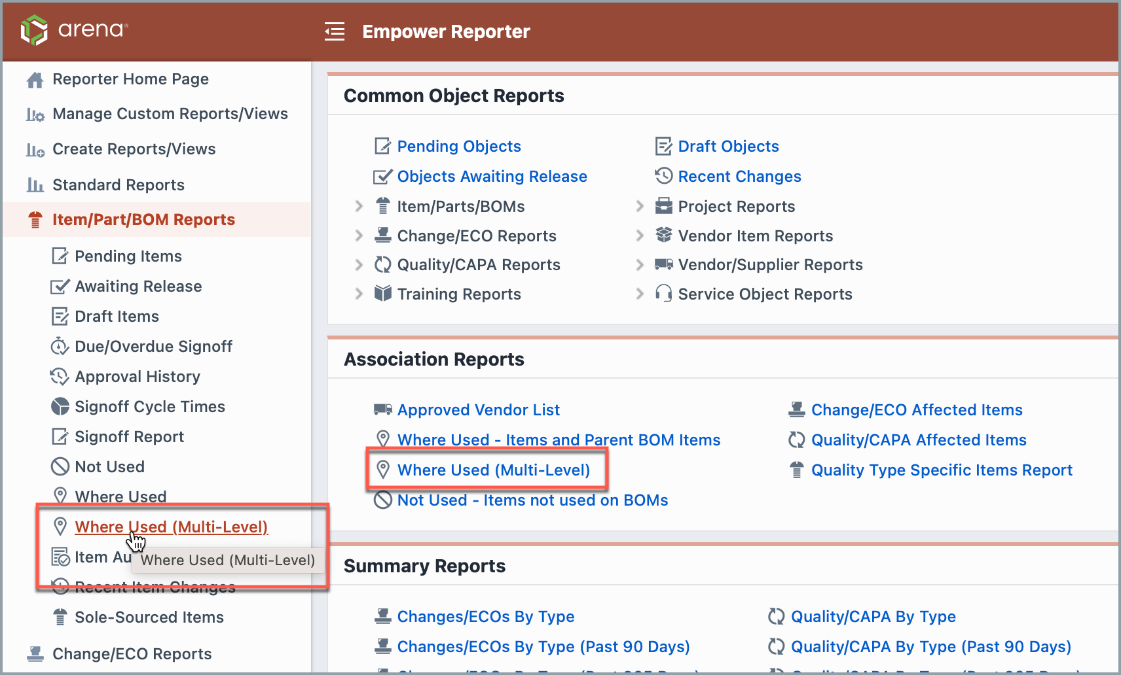Open Create Reports/Views

tap(134, 149)
